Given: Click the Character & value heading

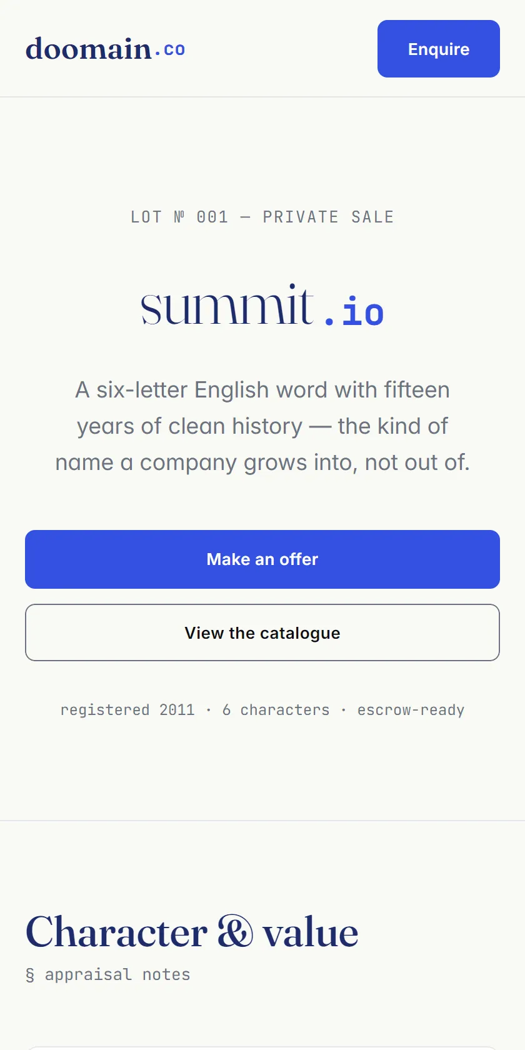Looking at the screenshot, I should pos(192,932).
